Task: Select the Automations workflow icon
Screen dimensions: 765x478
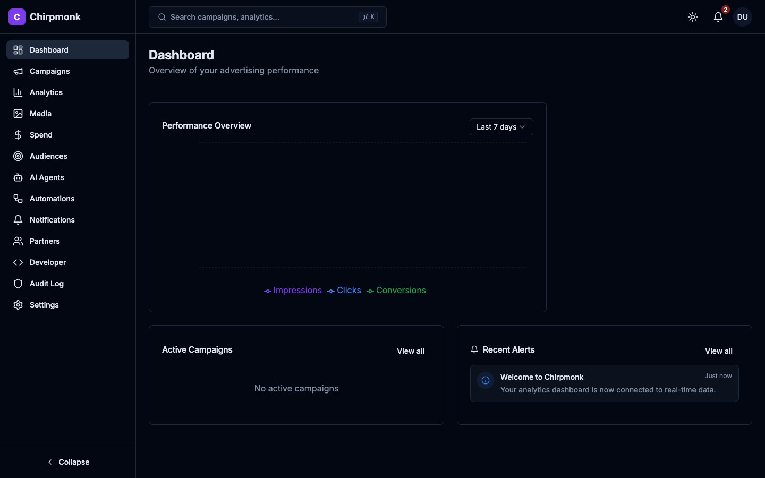Action: tap(18, 199)
